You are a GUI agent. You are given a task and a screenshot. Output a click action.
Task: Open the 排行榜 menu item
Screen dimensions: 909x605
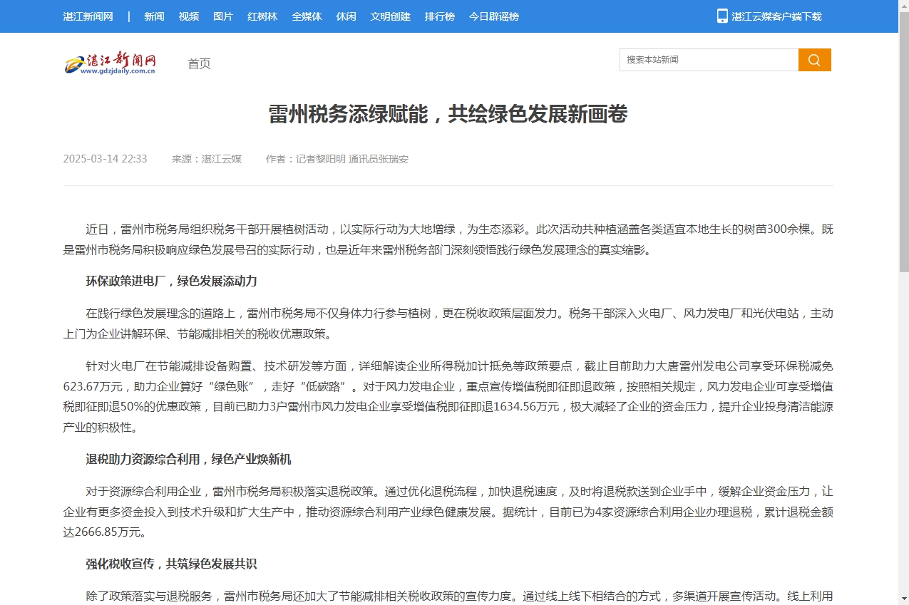440,16
